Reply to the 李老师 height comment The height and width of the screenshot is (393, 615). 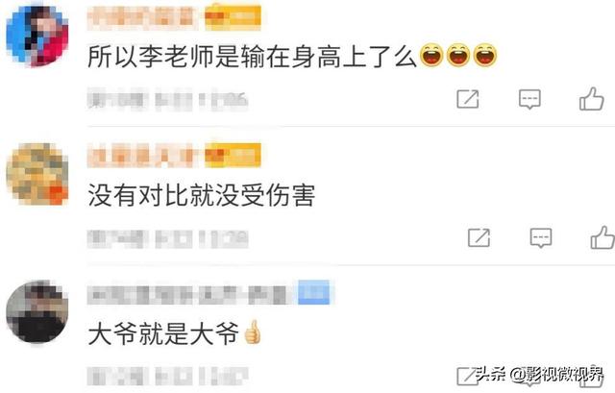pyautogui.click(x=529, y=99)
